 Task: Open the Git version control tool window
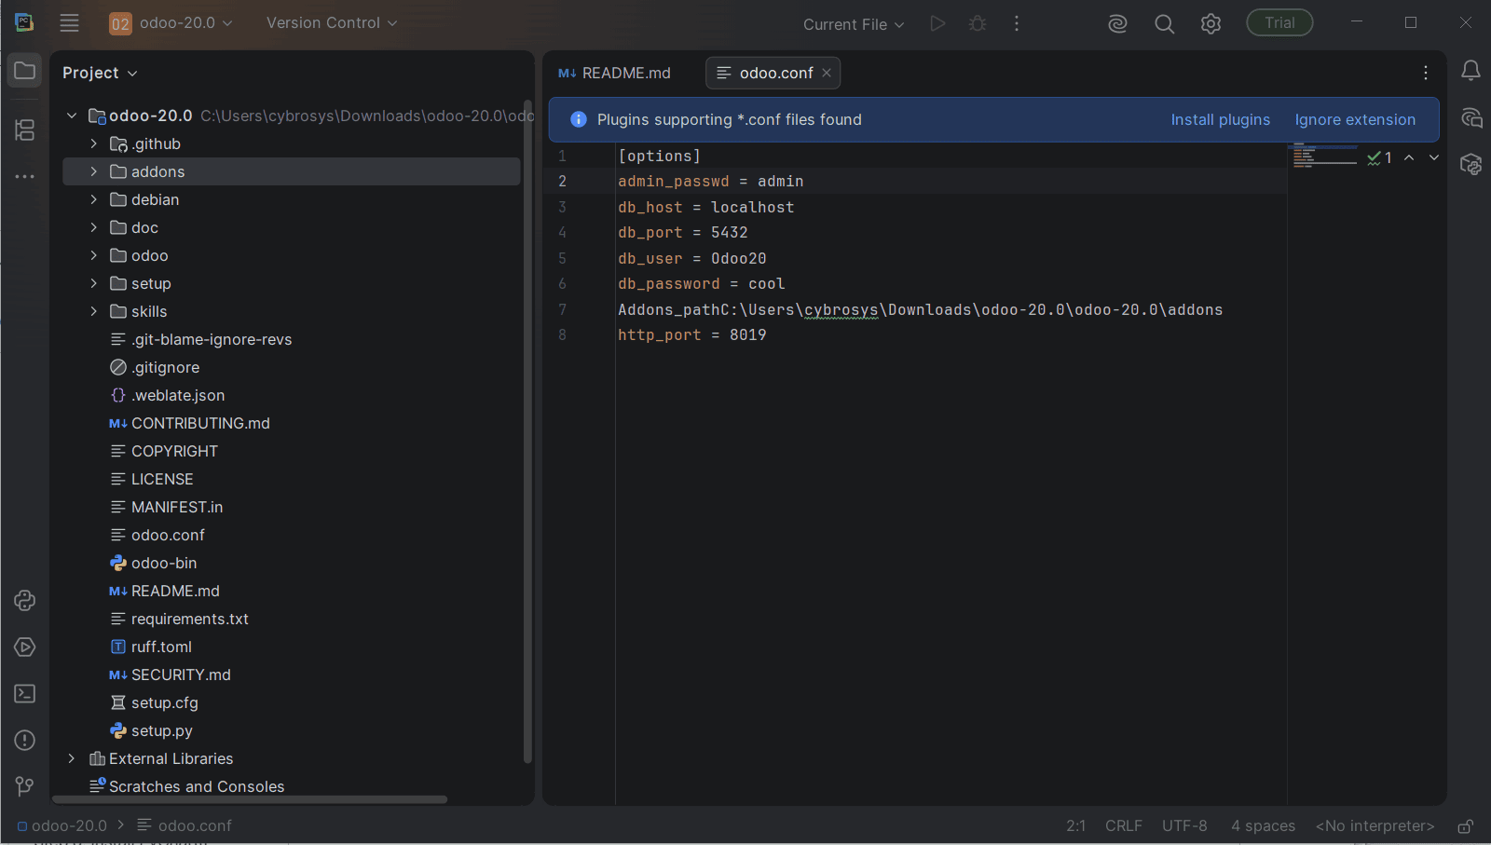coord(25,787)
